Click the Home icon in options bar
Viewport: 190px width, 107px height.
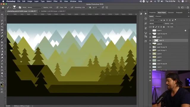[x=3, y=7]
